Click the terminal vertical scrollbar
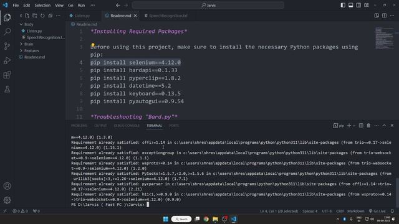The width and height of the screenshot is (399, 224). click(x=397, y=192)
